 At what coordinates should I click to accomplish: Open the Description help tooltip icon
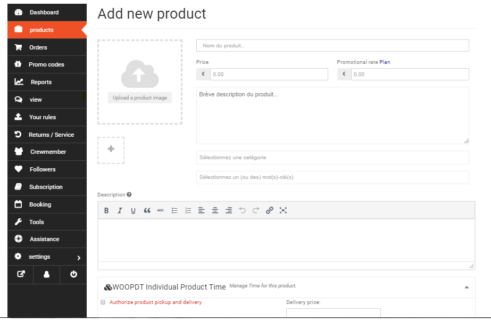[129, 195]
